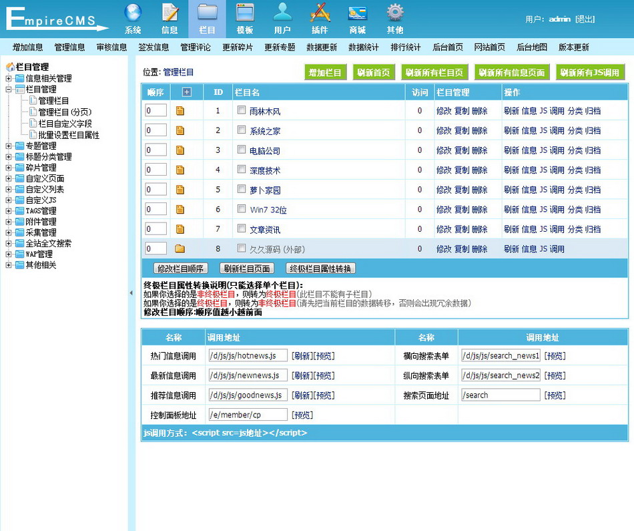Collapse the 栏目管理 tree node

(9, 90)
